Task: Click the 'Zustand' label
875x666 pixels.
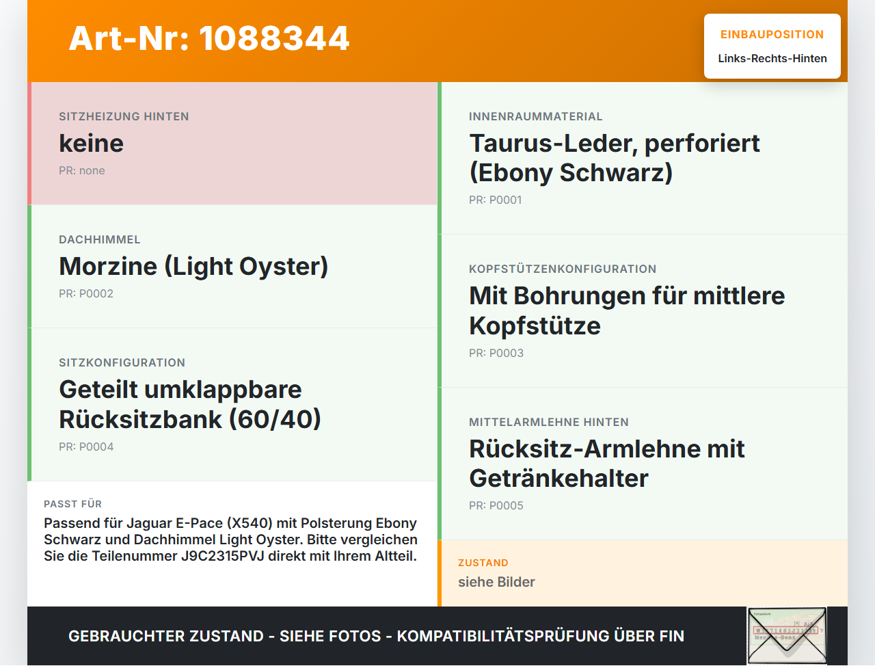Action: pos(483,563)
